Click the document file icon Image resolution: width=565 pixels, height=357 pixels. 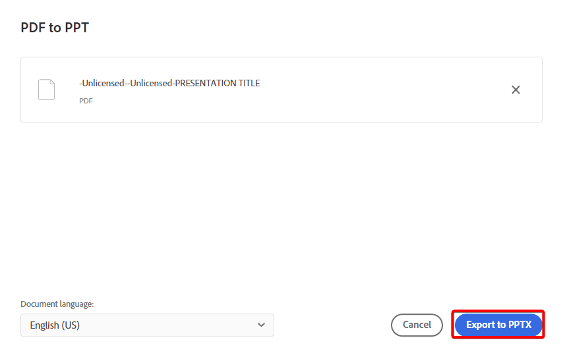point(47,90)
